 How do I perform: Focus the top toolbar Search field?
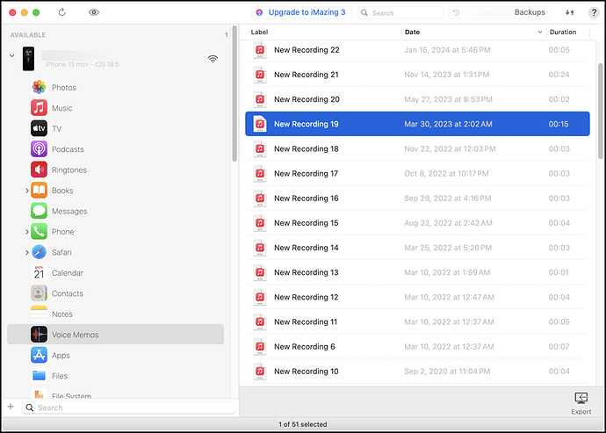pos(400,13)
